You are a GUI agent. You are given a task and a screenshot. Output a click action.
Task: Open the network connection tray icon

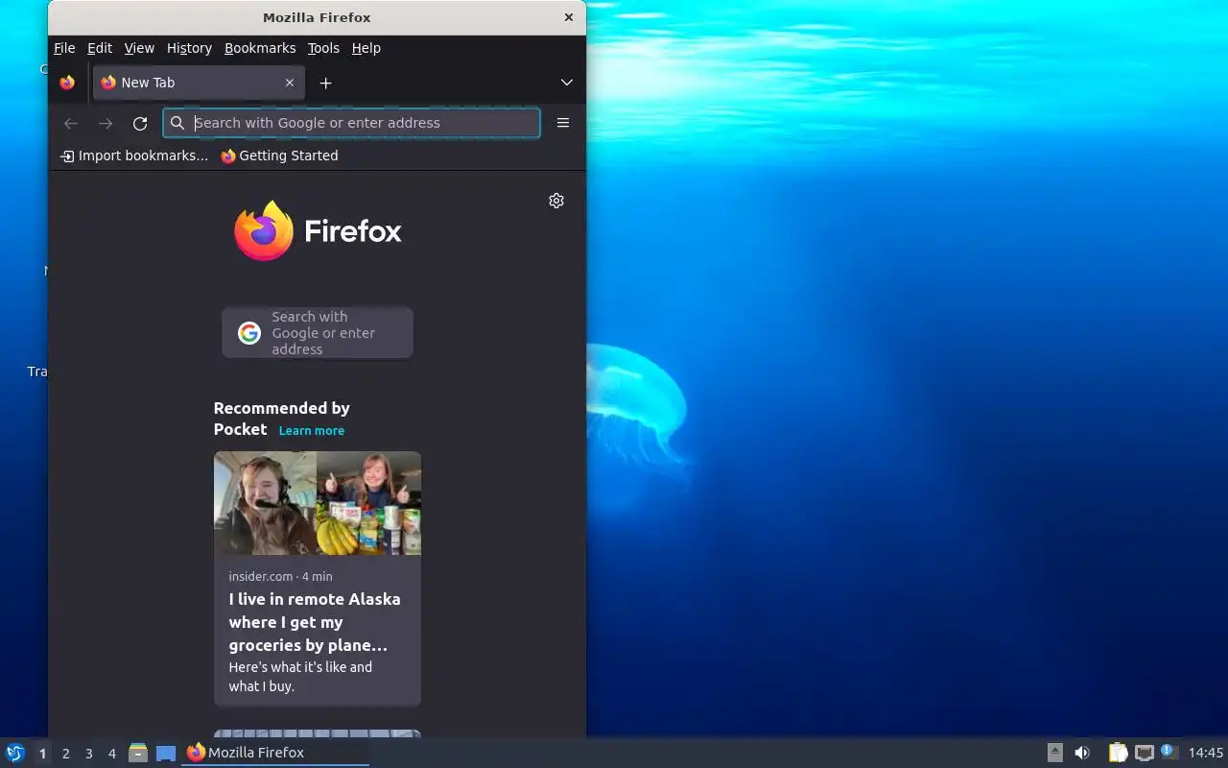pyautogui.click(x=1144, y=753)
